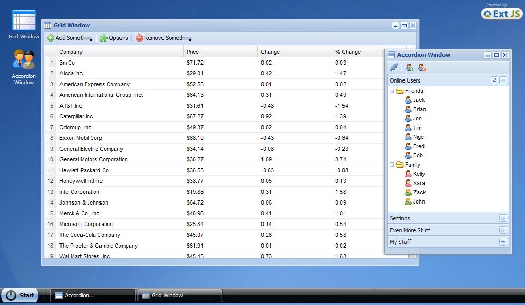Image resolution: width=525 pixels, height=305 pixels.
Task: Collapse the Family folder in the tree
Action: (x=391, y=165)
